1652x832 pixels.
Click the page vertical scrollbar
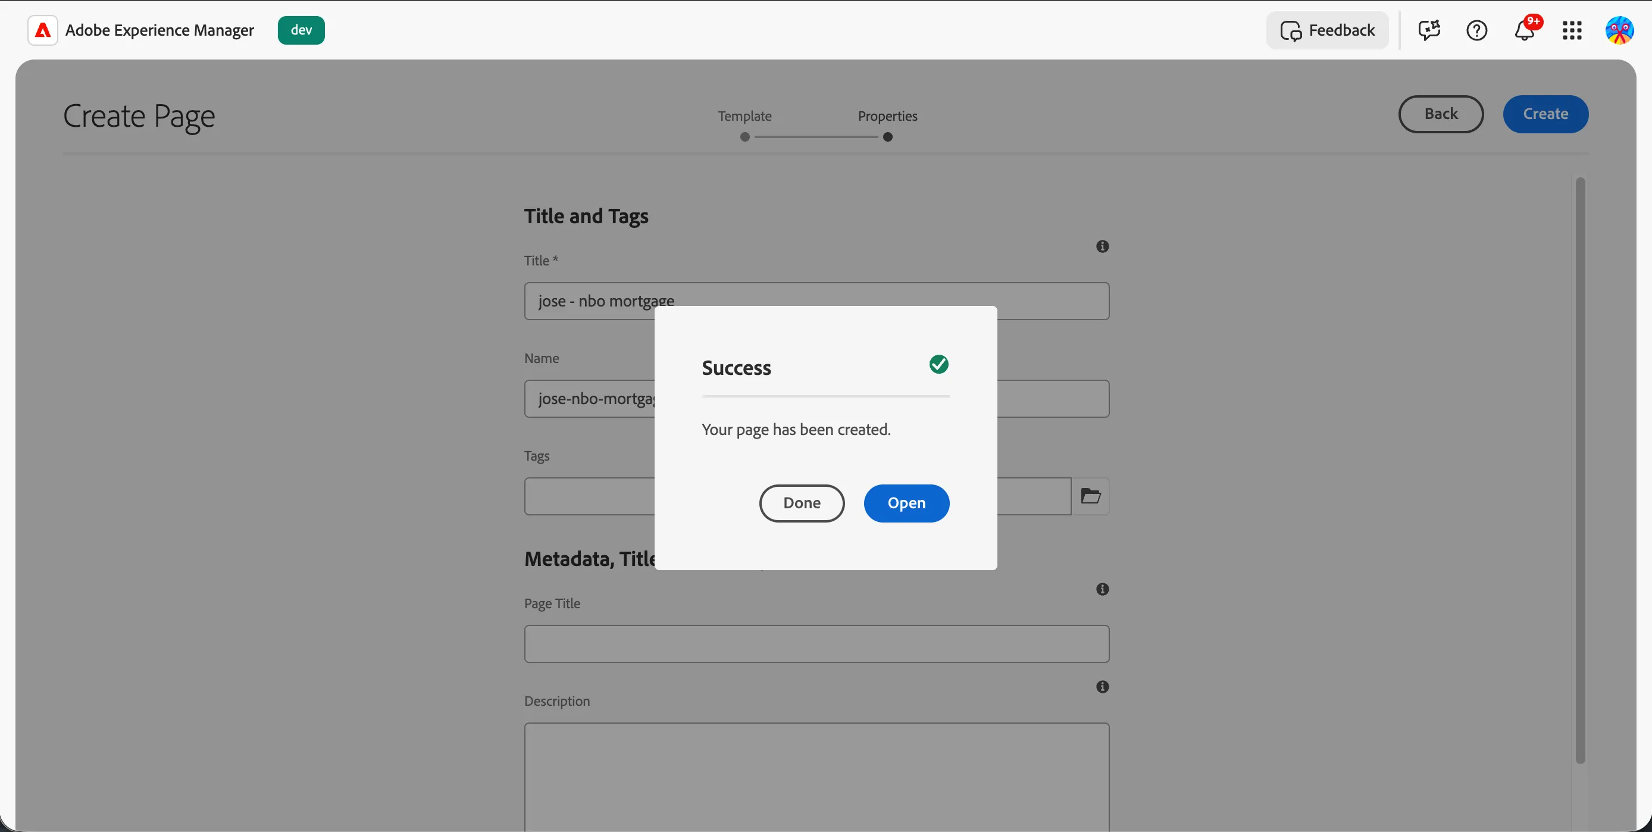[x=1579, y=470]
